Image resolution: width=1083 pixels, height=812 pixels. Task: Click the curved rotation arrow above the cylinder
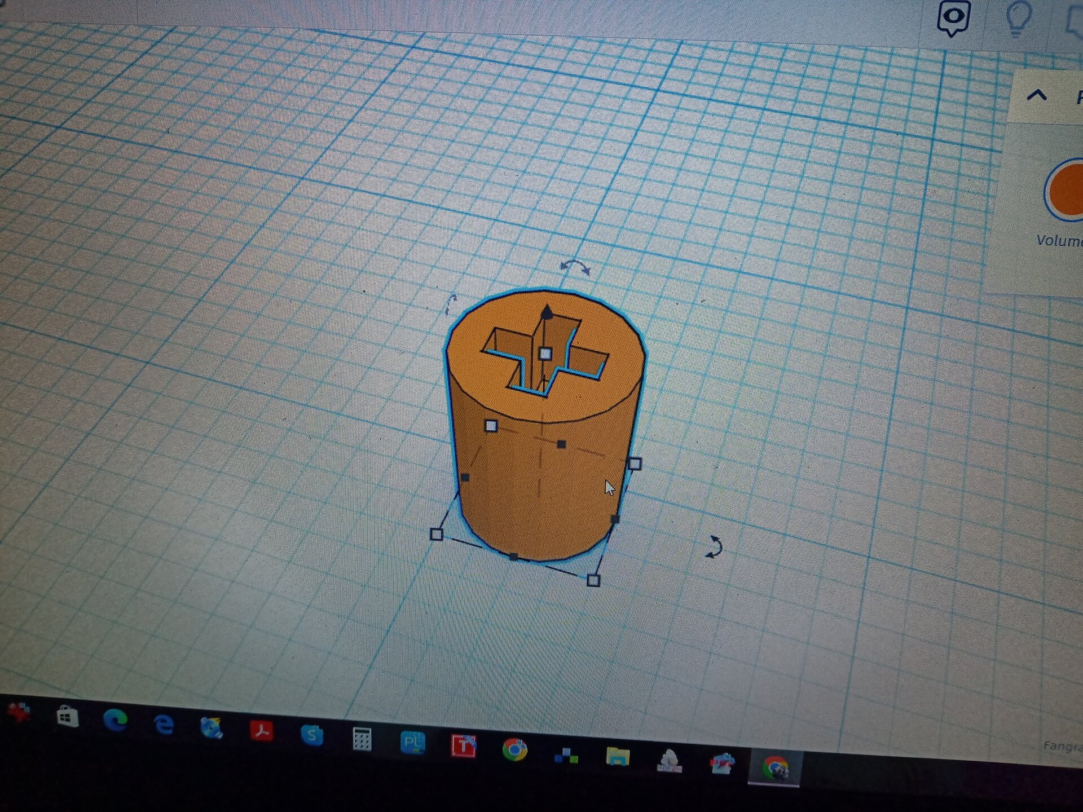tap(575, 266)
